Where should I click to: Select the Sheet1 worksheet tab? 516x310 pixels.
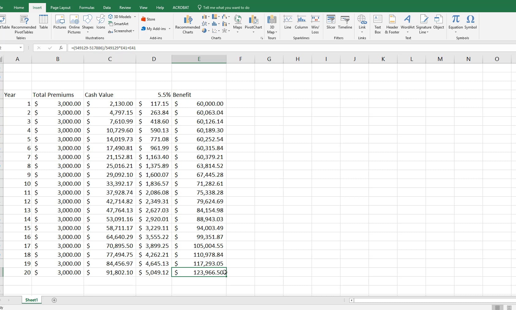click(32, 300)
